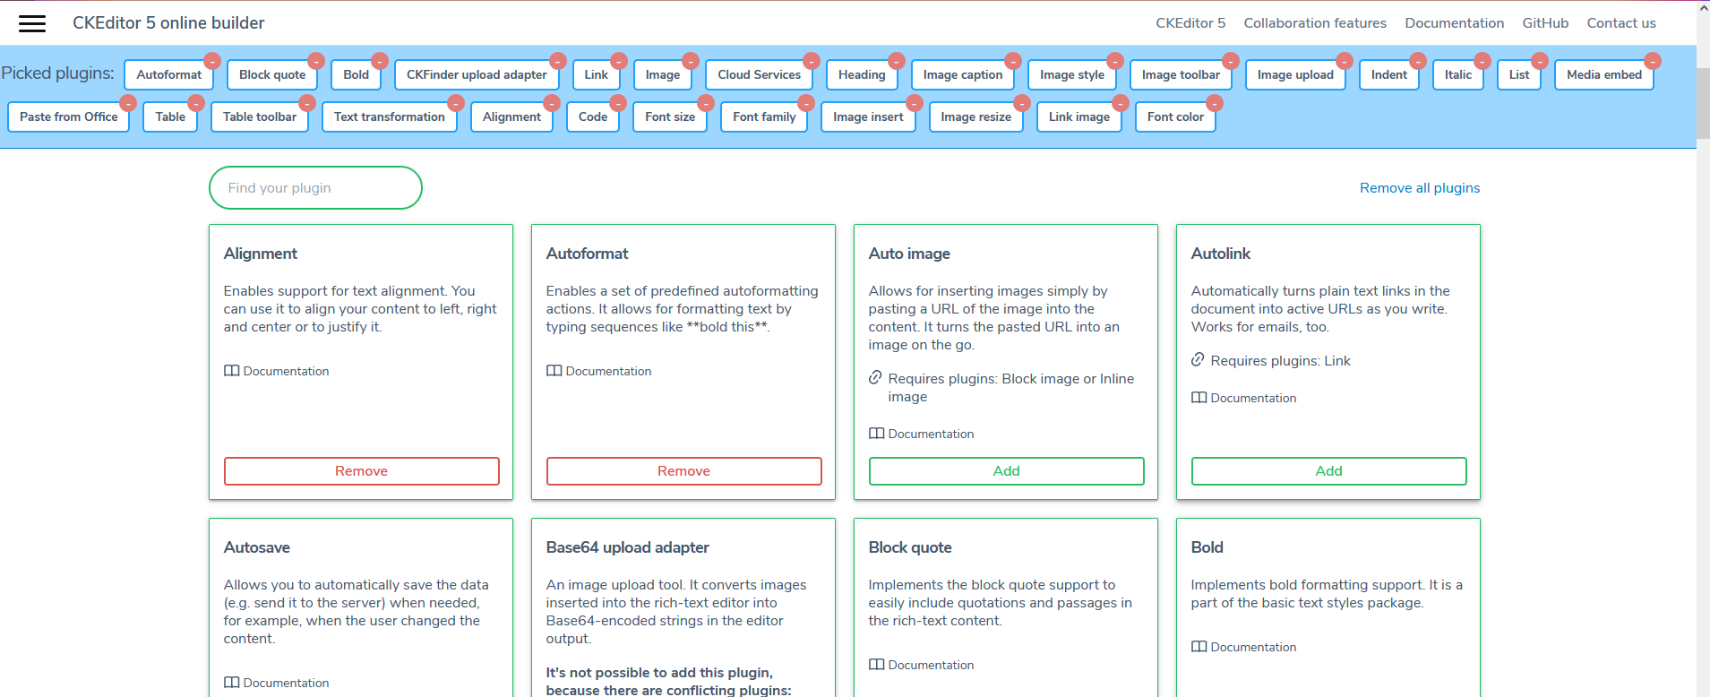Open Autoformat card Documentation link
This screenshot has width=1710, height=697.
coord(599,371)
